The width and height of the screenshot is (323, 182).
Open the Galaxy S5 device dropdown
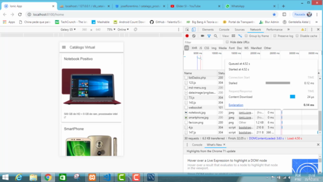tap(68, 29)
